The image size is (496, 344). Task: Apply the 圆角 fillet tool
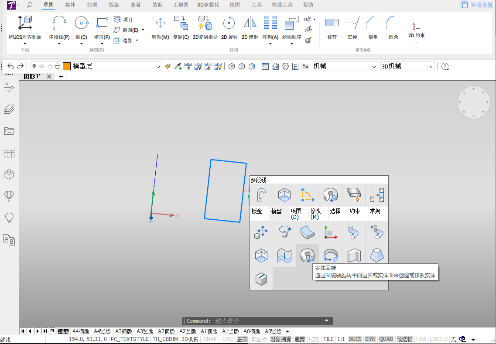click(x=393, y=23)
